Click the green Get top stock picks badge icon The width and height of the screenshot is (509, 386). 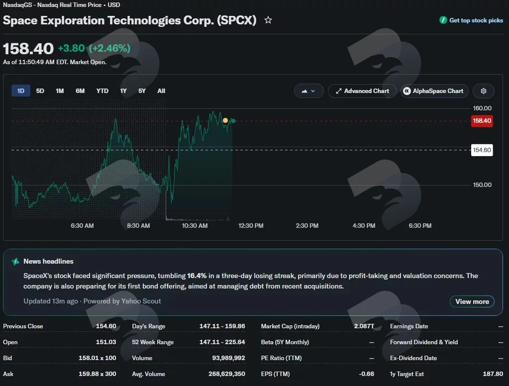[443, 20]
